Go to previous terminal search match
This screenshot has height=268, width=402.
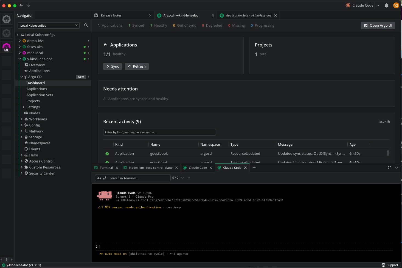189,178
